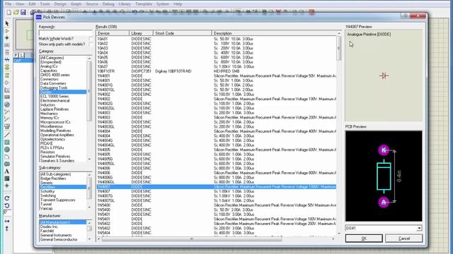The height and width of the screenshot is (254, 453).
Task: Open File menu in main window
Action: [8, 4]
